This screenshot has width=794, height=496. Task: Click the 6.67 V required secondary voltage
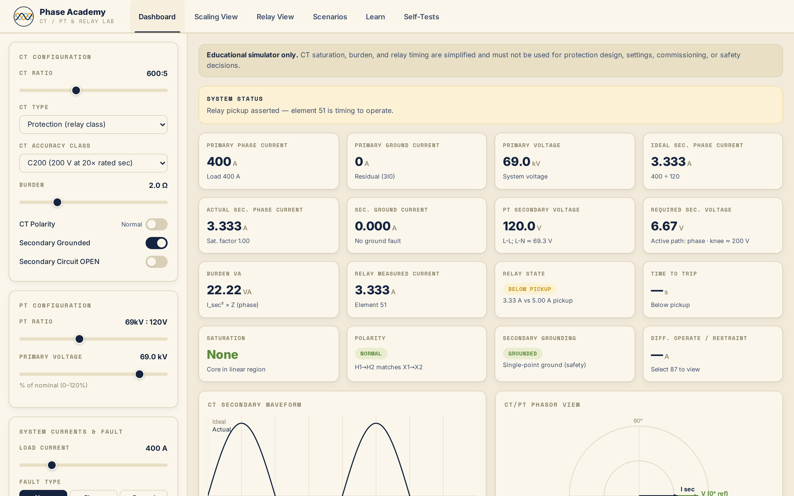click(667, 226)
